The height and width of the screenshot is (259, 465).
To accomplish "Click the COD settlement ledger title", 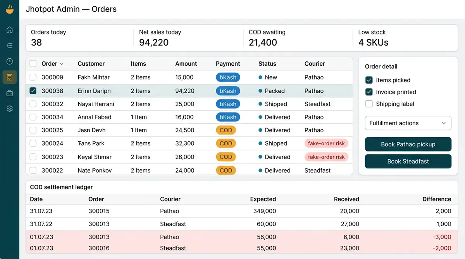I will (x=61, y=187).
